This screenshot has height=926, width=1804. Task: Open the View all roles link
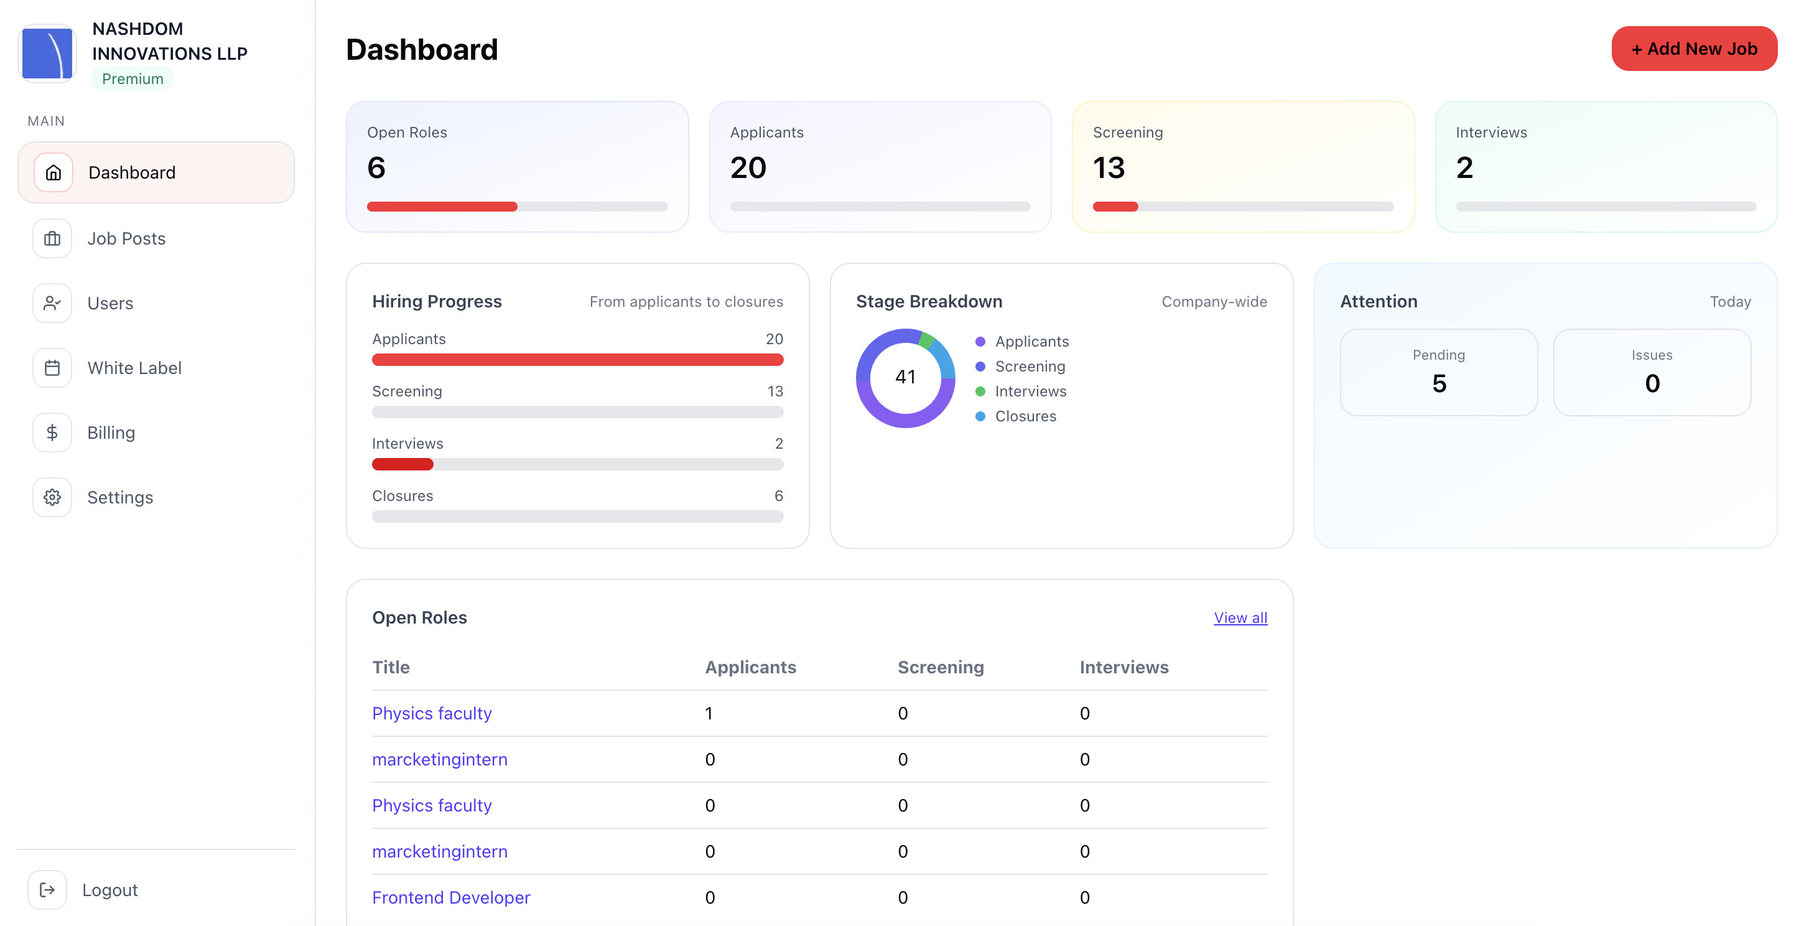click(1240, 618)
